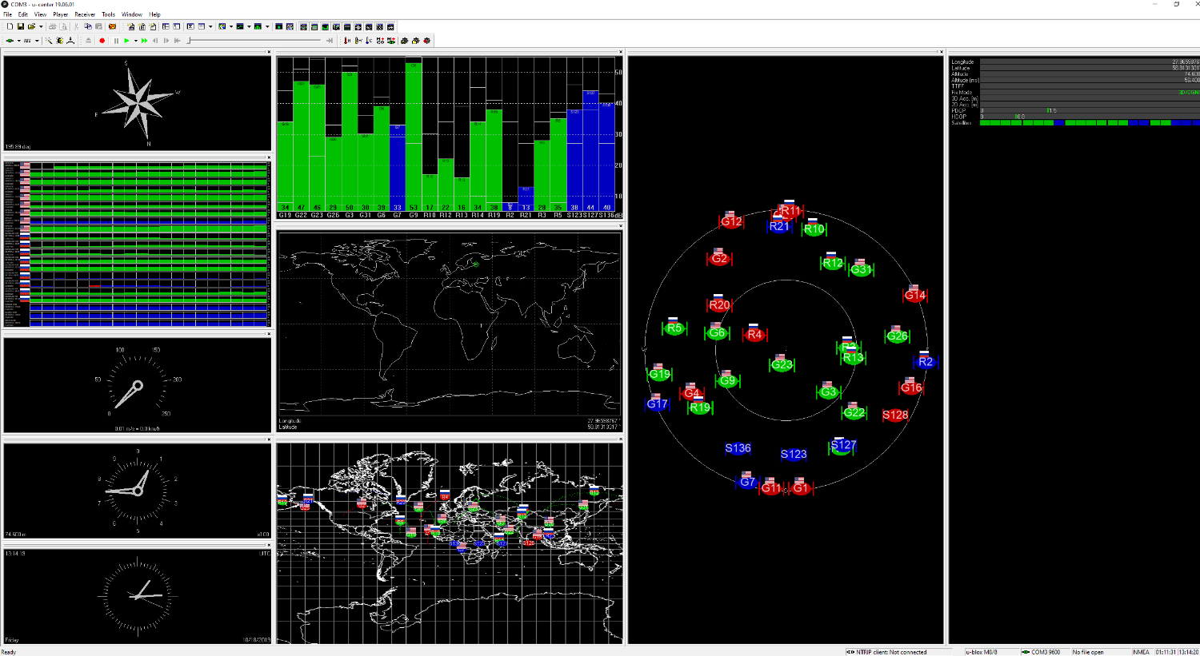Toggle the satellite position docking window button
The width and height of the screenshot is (1200, 656).
point(303,26)
